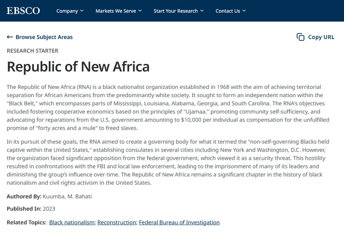This screenshot has height=238, width=344.
Task: Click author name Kuumba, M. Bahati
Action: [67, 196]
